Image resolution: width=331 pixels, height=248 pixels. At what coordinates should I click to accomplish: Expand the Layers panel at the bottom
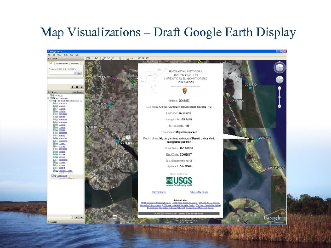click(x=51, y=222)
